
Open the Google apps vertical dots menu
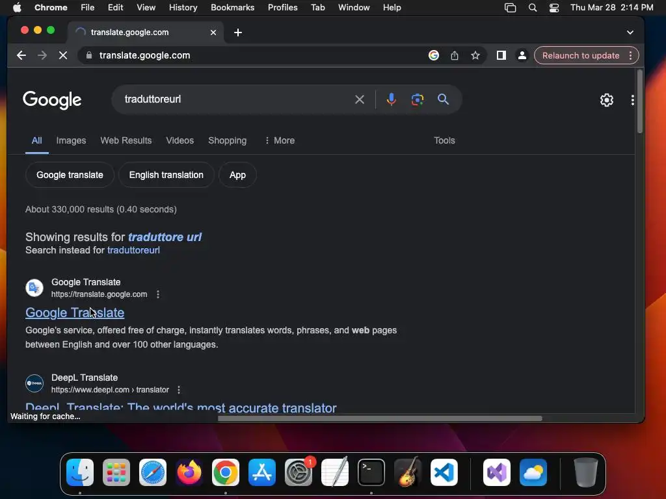(x=632, y=99)
